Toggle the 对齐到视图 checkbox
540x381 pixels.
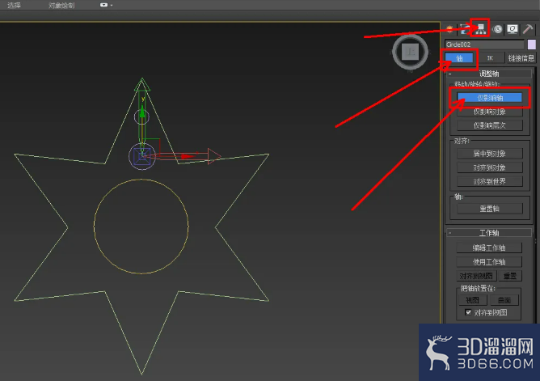click(468, 312)
